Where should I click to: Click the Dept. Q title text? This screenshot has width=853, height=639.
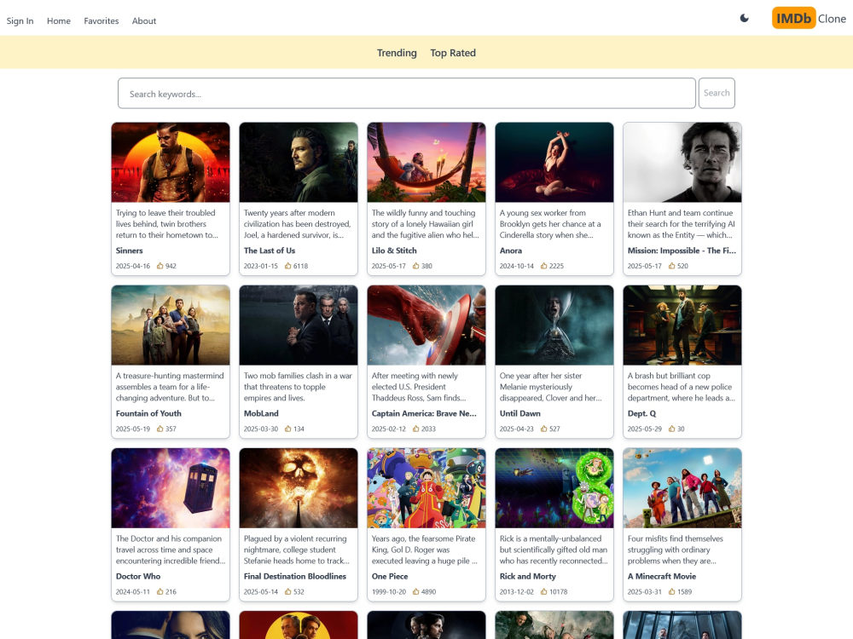point(642,413)
